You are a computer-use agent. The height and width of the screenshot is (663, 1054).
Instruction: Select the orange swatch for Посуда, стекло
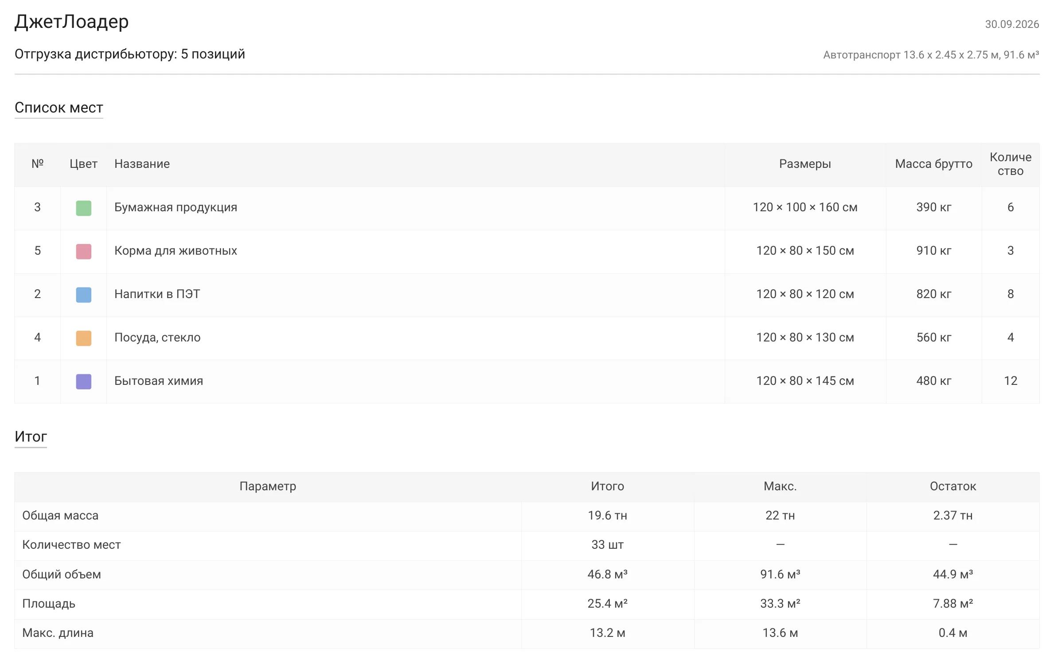pos(83,338)
